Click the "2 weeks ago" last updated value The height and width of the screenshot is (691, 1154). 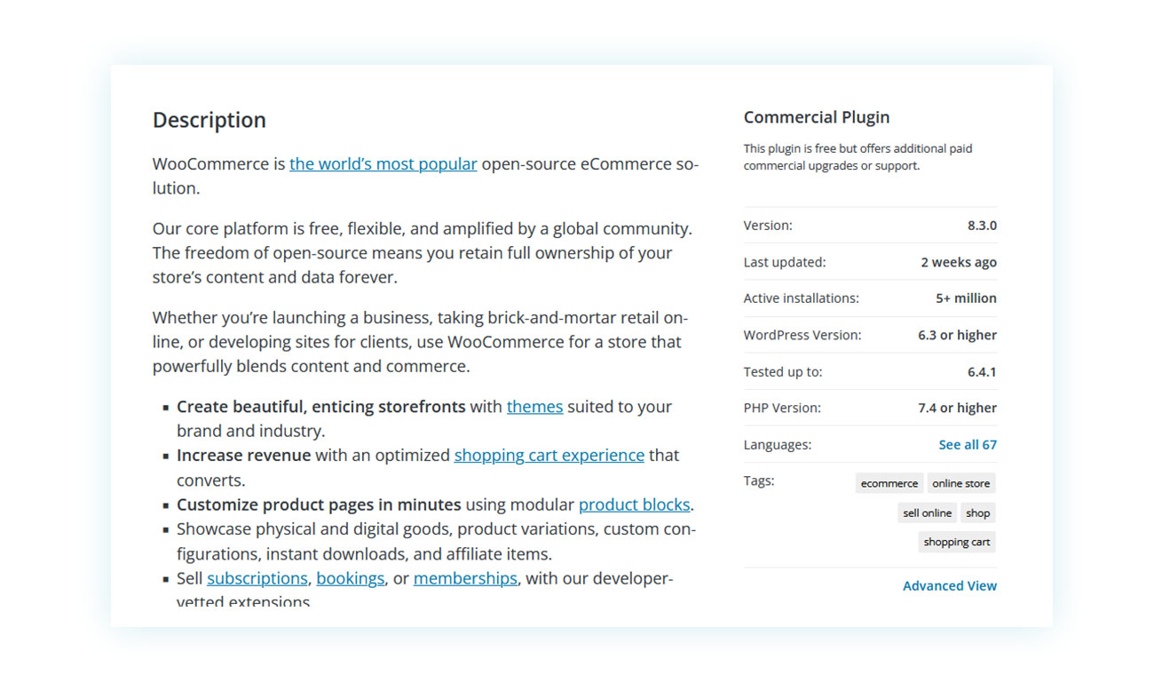(x=958, y=262)
